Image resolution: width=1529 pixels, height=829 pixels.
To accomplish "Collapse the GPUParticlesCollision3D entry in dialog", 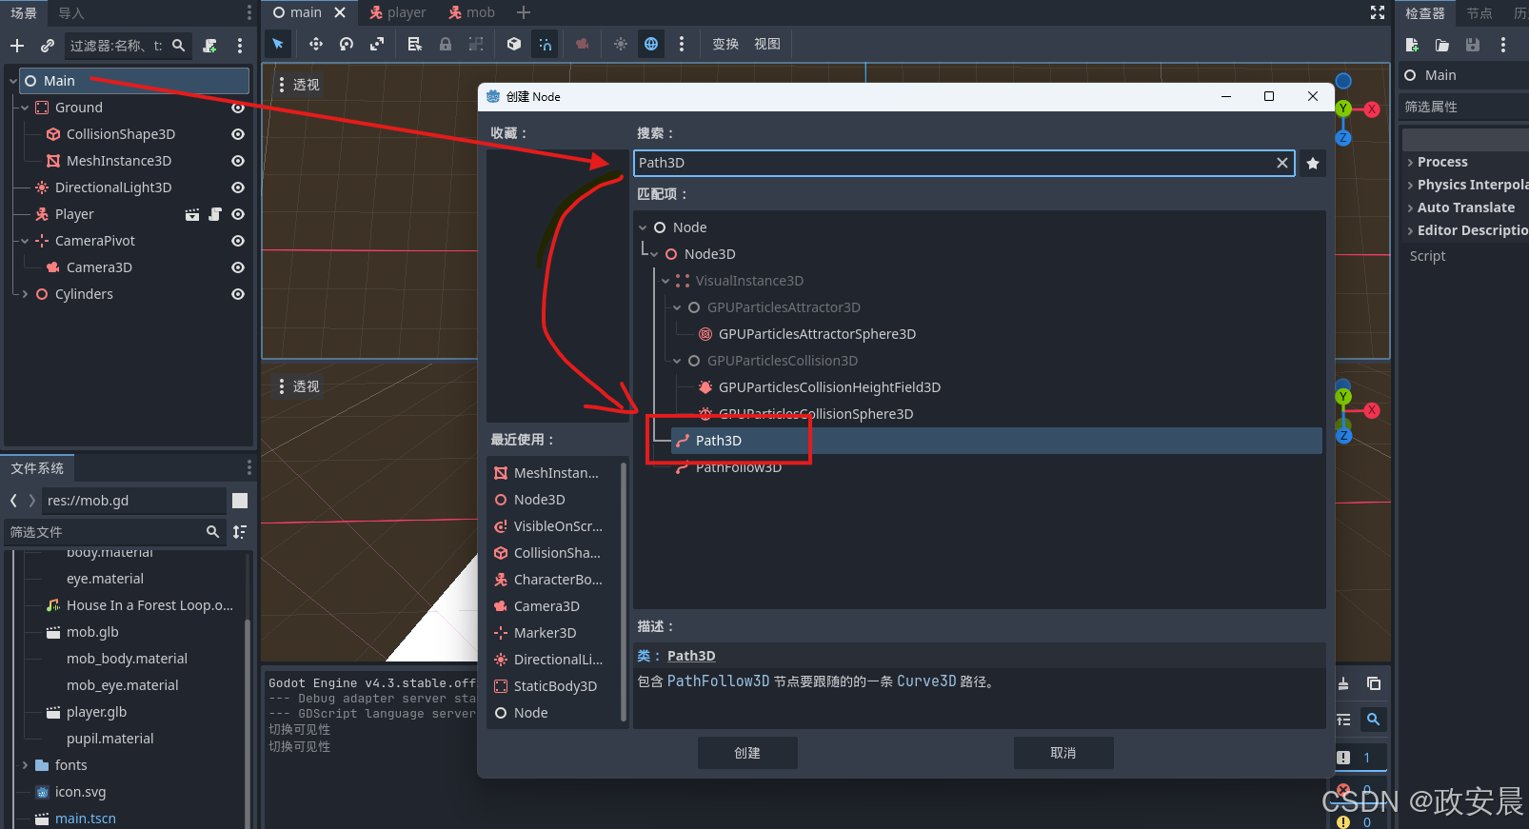I will pos(677,361).
